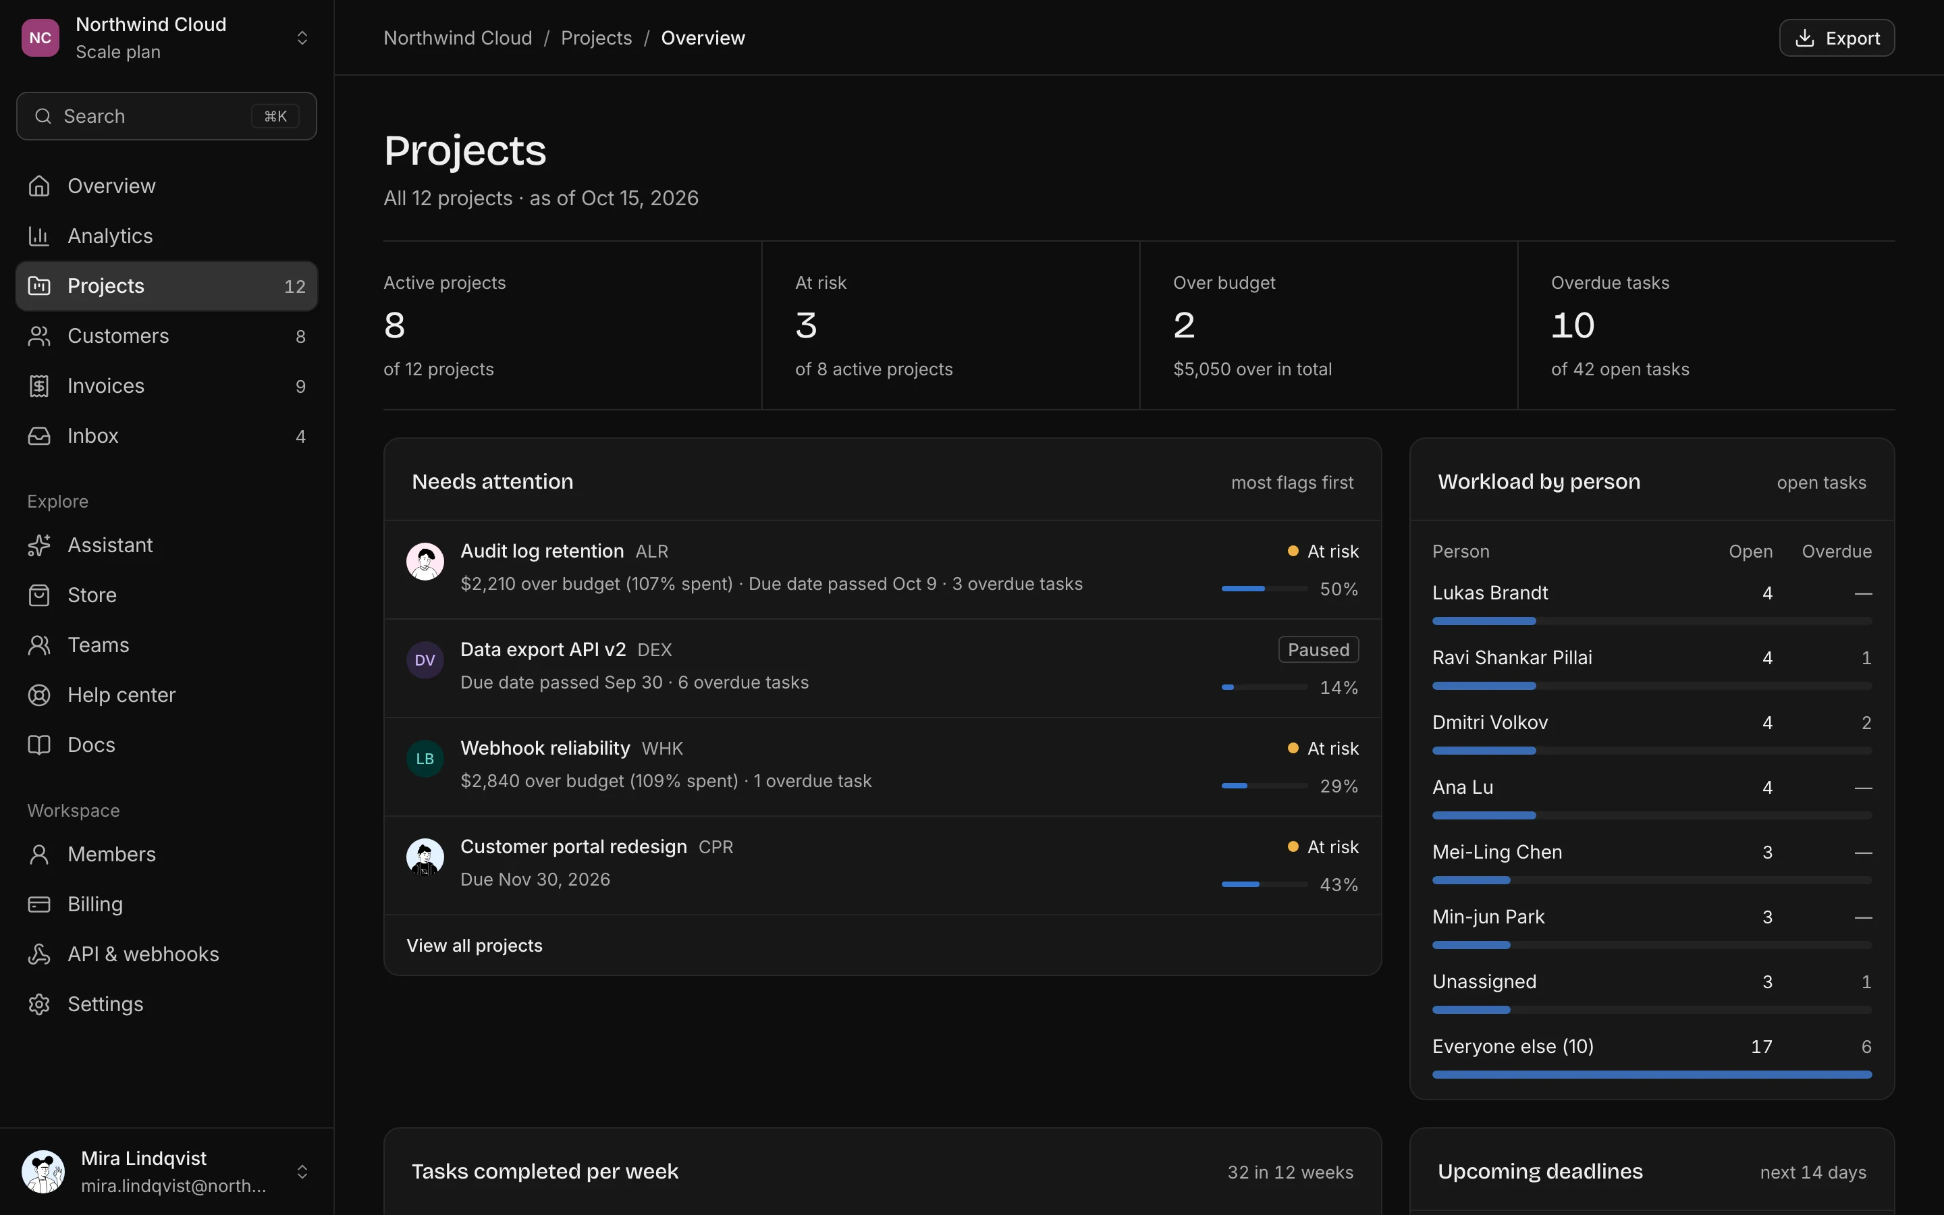The image size is (1944, 1215).
Task: Click the Upcoming deadlines card heading
Action: point(1540,1172)
